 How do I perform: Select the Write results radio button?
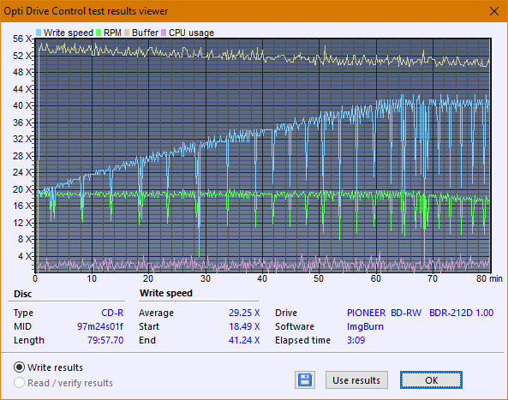[19, 367]
